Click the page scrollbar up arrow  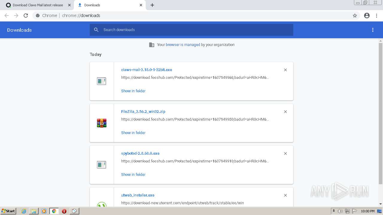coord(381,41)
